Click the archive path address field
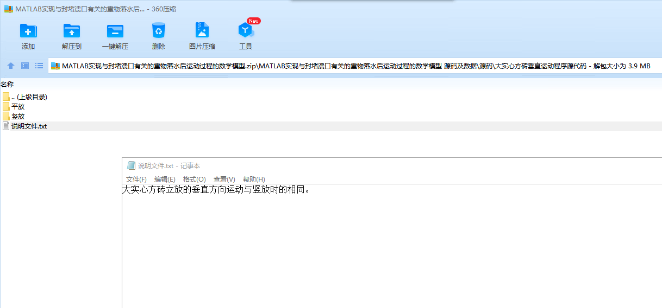662x308 pixels. [354, 66]
